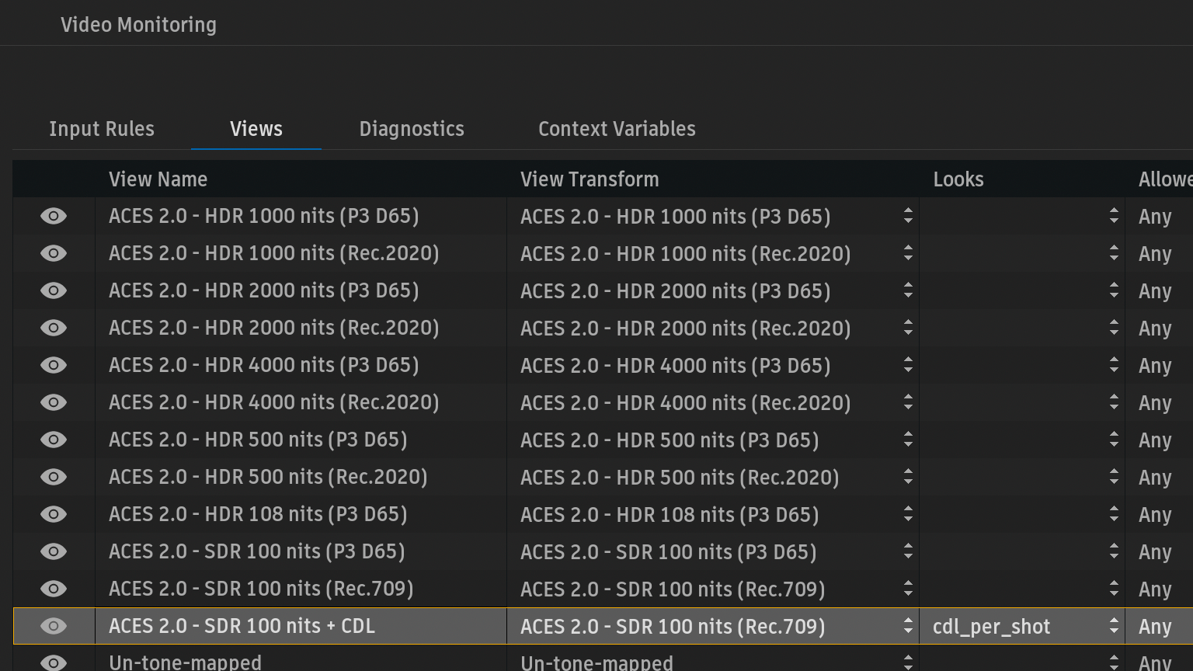Toggle eye icon for SDR 100 nits + CDL
Image resolution: width=1193 pixels, height=671 pixels.
(x=54, y=626)
